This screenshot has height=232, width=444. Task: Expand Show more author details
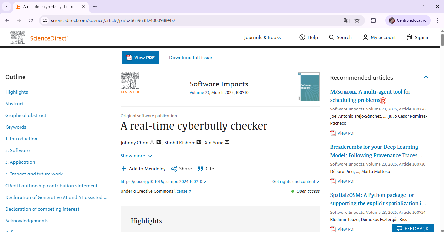point(136,156)
